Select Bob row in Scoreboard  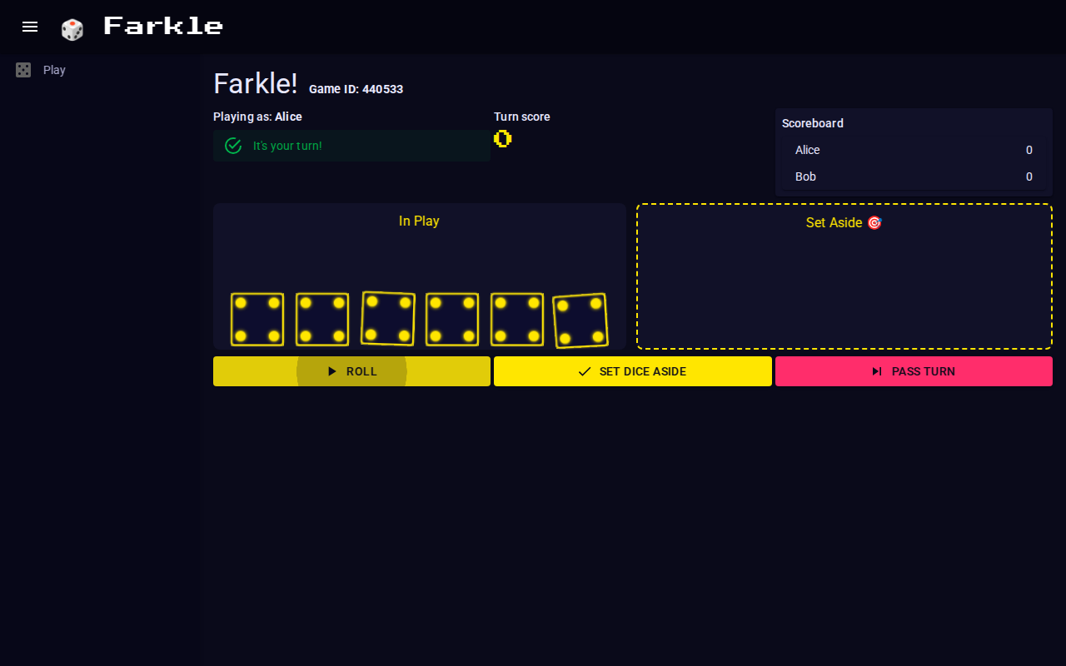[x=914, y=176]
